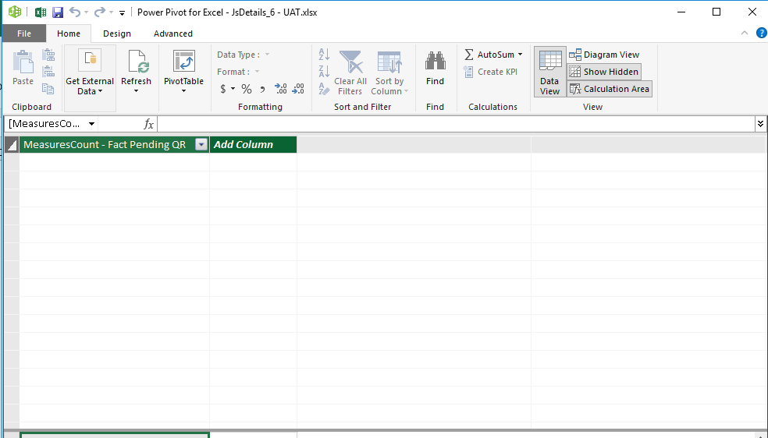Image resolution: width=768 pixels, height=438 pixels.
Task: Click the Paste clipboard icon
Action: [x=23, y=62]
